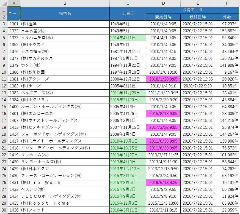Click pink cell 2019/6/18 9:25
Viewport: 240px width, 214px height.
pos(163,183)
